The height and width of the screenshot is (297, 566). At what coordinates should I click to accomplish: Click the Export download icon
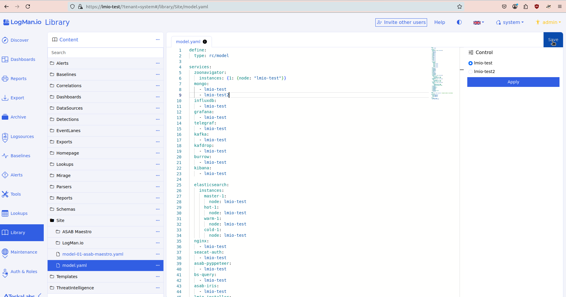tap(5, 98)
